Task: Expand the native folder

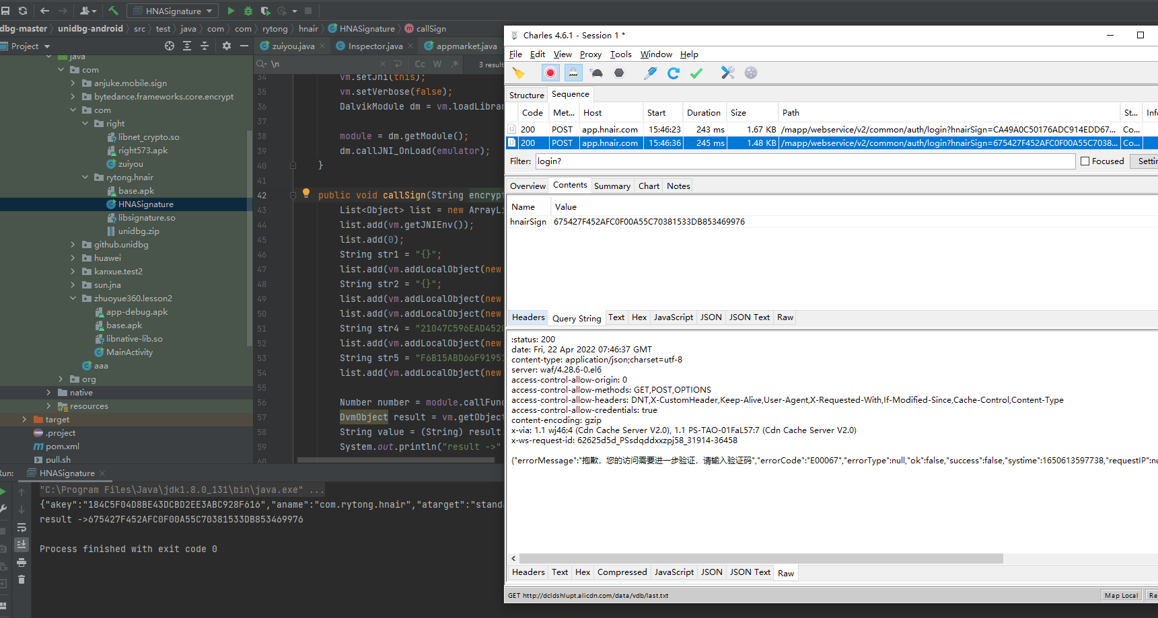Action: click(48, 393)
